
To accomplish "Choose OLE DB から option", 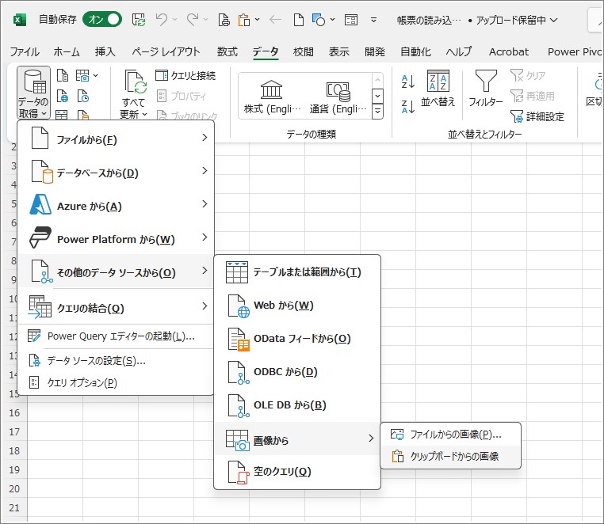I will tap(297, 404).
